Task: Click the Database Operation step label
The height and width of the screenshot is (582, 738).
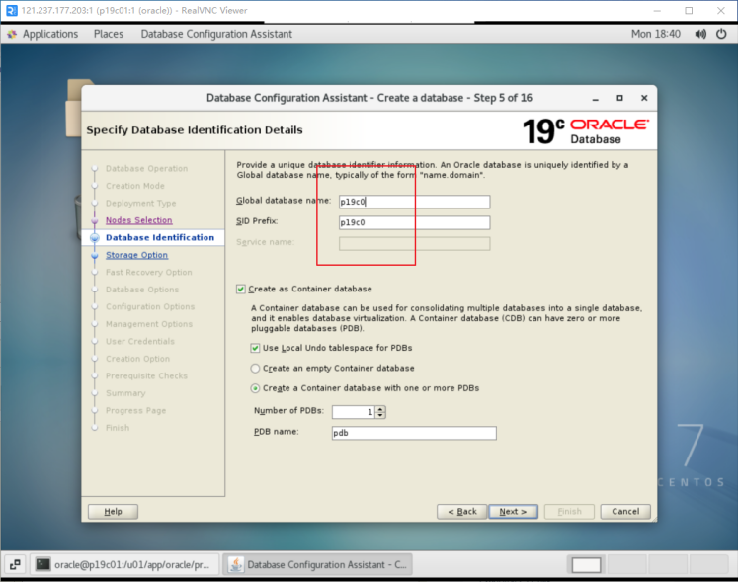Action: click(146, 169)
